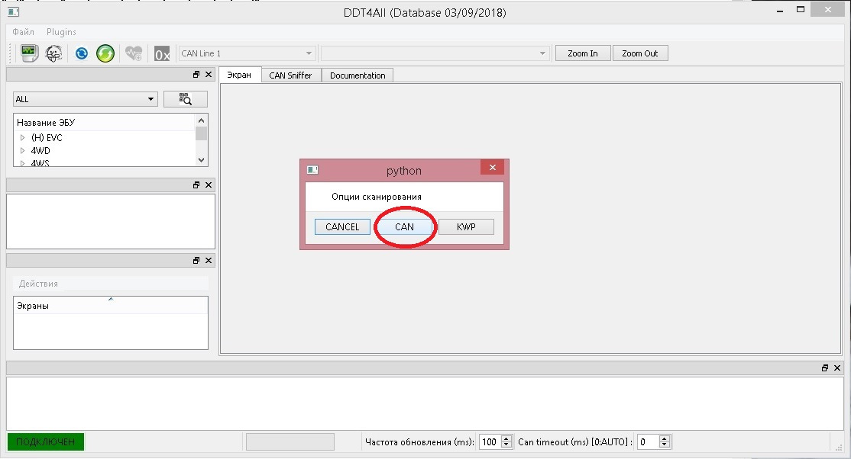Click the Действия label
The width and height of the screenshot is (851, 459).
click(38, 284)
